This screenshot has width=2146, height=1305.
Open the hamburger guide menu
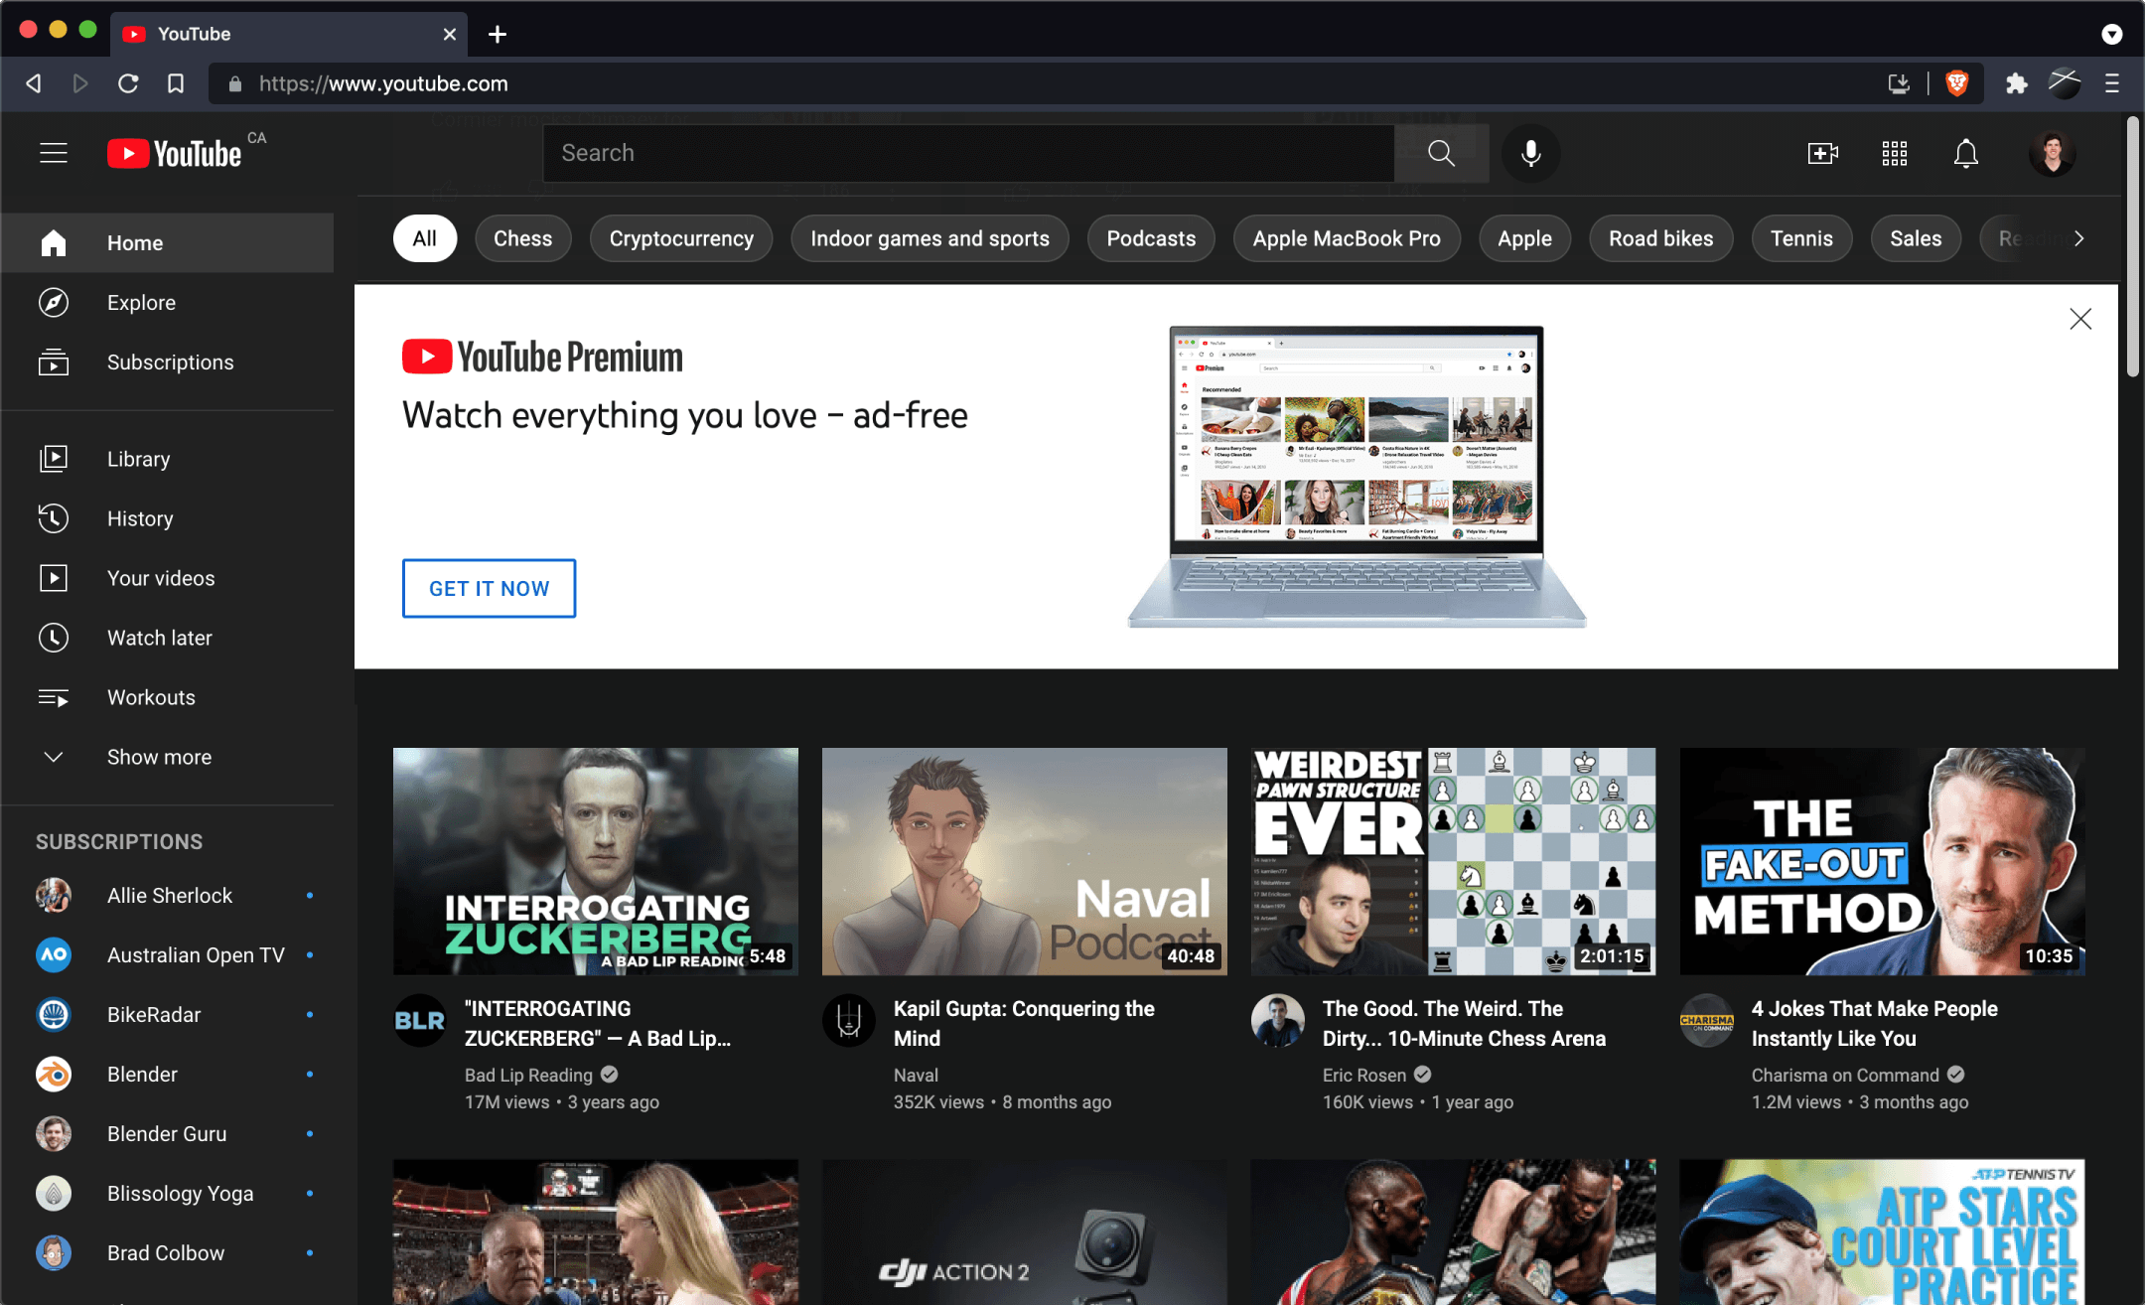click(54, 153)
